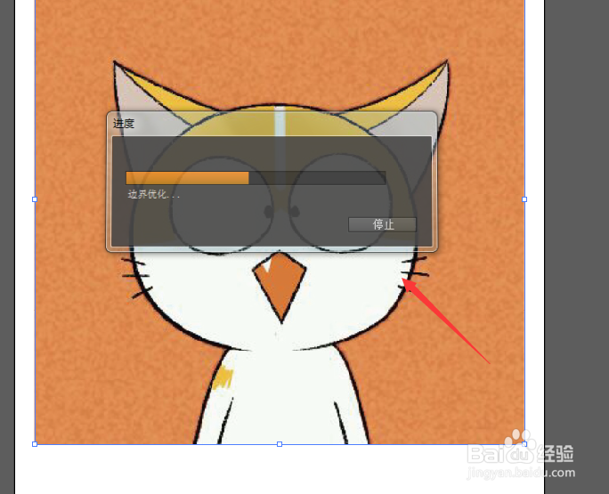609x494 pixels.
Task: Click the 边界优化... status text
Action: [154, 194]
